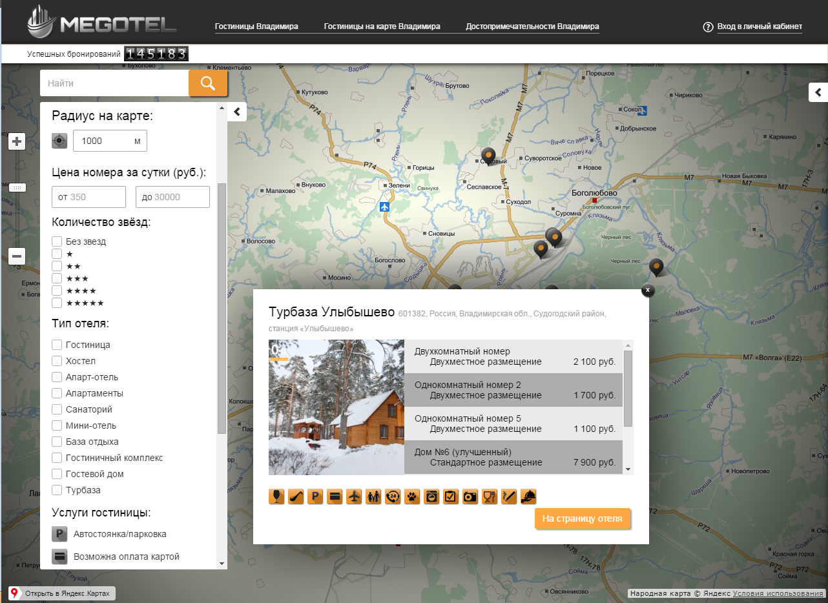This screenshot has width=828, height=603.
Task: Click filter panel scroll-down arrow
Action: tap(222, 563)
